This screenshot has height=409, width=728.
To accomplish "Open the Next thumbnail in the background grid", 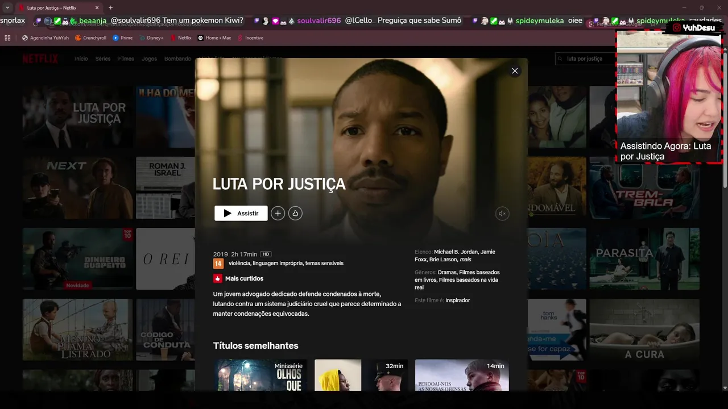I will [x=77, y=188].
